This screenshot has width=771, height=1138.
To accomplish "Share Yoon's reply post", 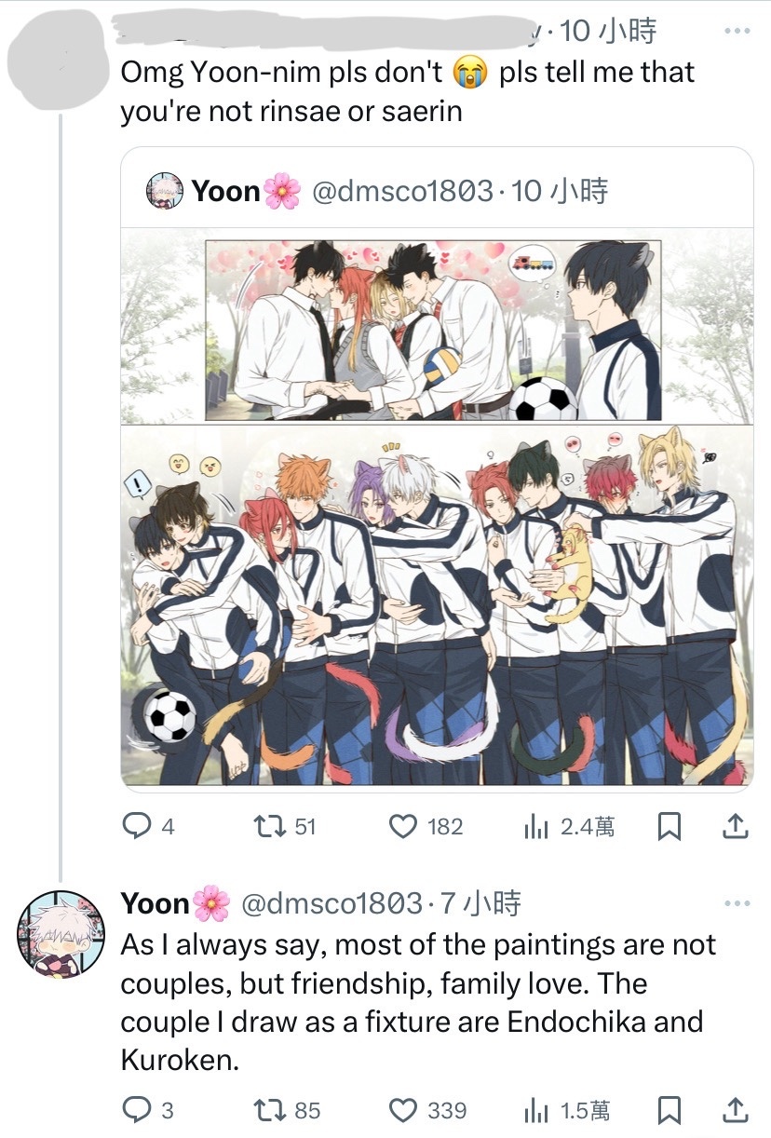I will (x=734, y=1110).
